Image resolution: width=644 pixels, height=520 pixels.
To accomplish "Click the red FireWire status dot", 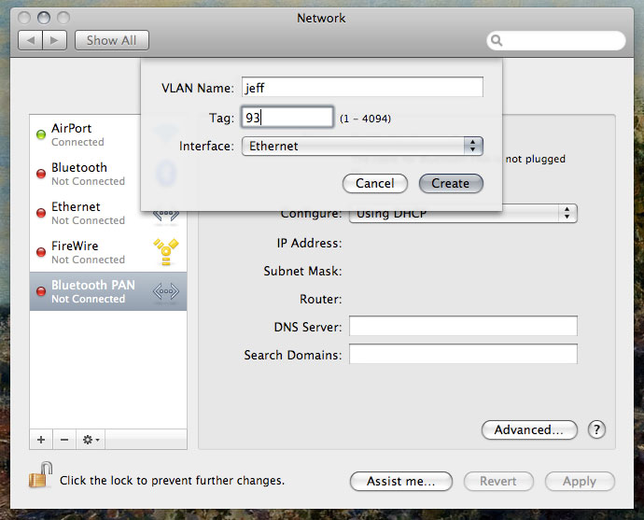I will [x=41, y=252].
